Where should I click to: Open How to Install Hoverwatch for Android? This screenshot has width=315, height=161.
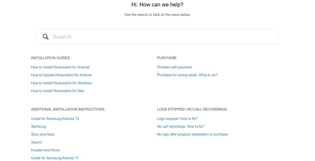pyautogui.click(x=60, y=67)
